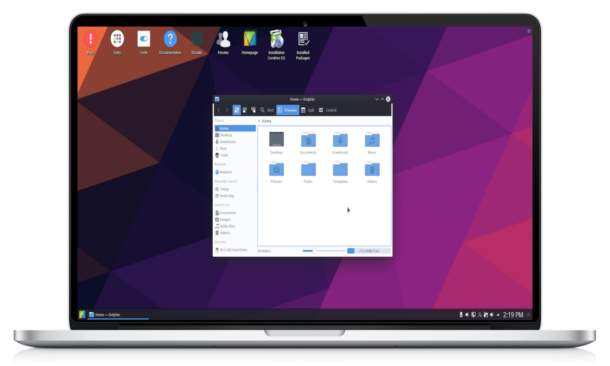Viewport: 610px width, 366px height.
Task: Search for Images in sidebar
Action: [235, 219]
